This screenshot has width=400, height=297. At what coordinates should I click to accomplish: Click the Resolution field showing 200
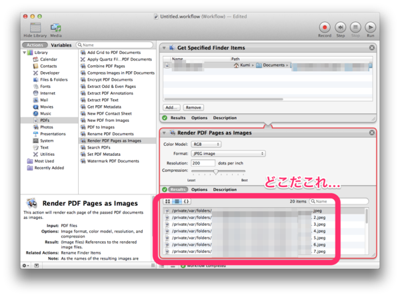(203, 163)
